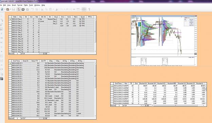Open the Insert menu

click(14, 5)
